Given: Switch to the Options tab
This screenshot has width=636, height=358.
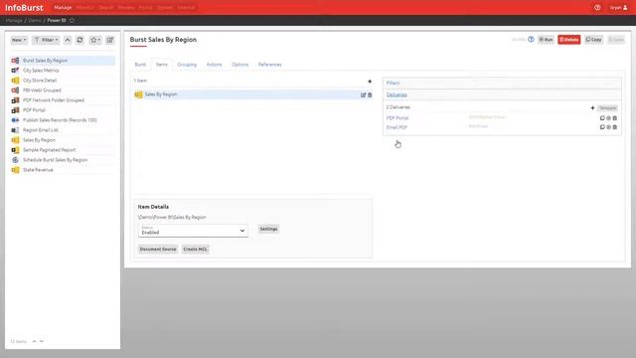Looking at the screenshot, I should pos(239,65).
